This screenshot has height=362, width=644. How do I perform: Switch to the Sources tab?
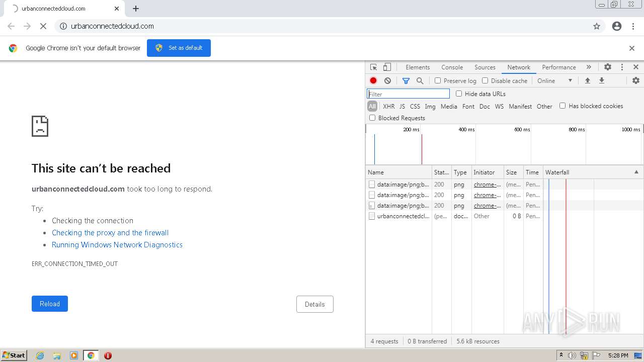click(485, 67)
